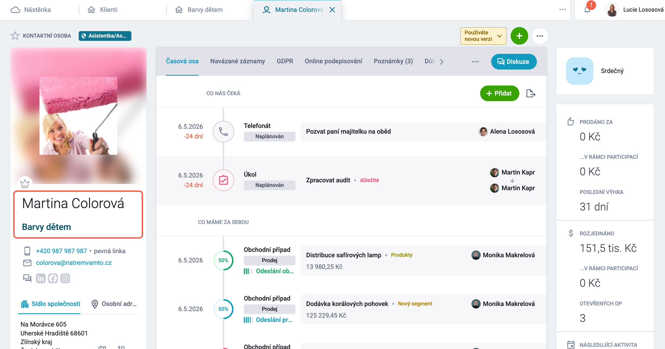Click the Diskuze button

514,62
